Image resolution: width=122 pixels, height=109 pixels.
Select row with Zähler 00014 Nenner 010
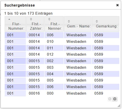[x=62, y=41]
